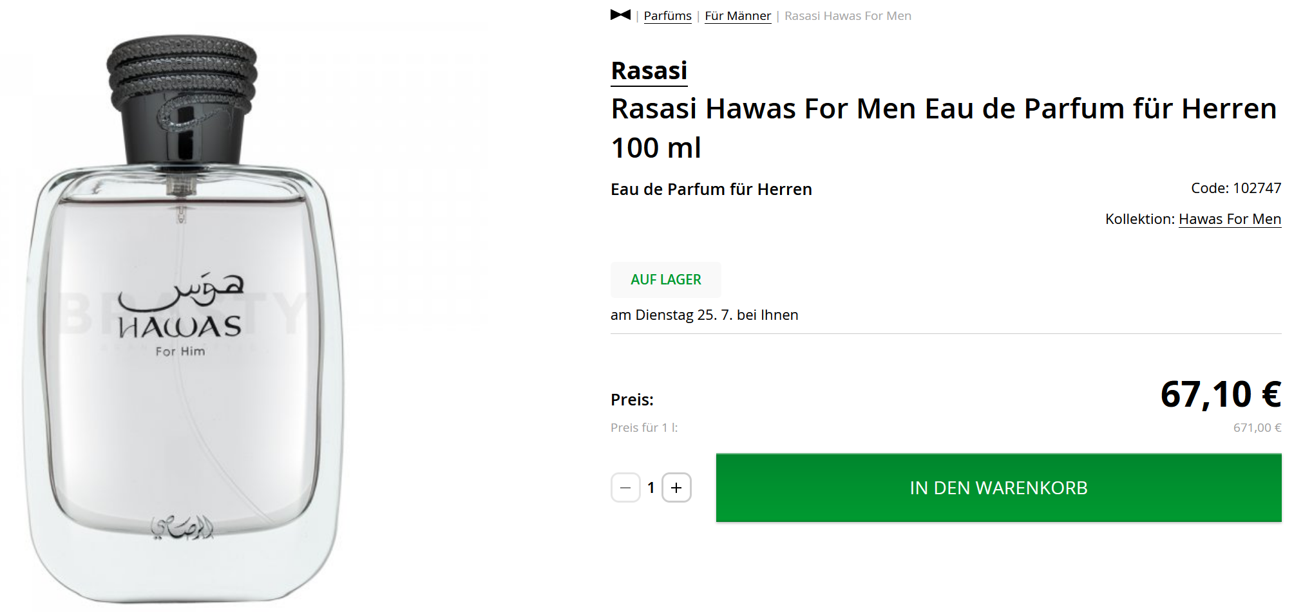Click the Preis für 1 l label
The height and width of the screenshot is (612, 1303).
[644, 428]
